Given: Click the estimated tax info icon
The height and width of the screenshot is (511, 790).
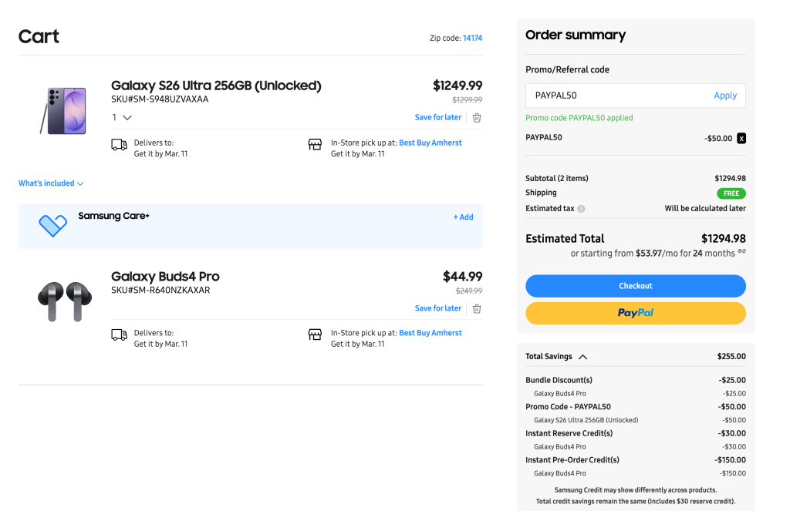Looking at the screenshot, I should point(581,209).
